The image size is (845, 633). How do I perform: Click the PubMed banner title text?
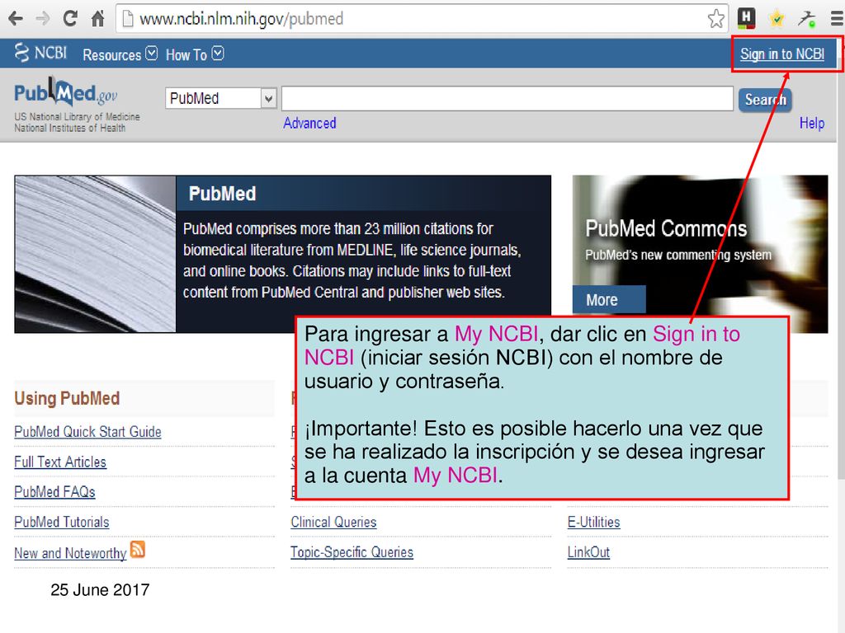point(222,194)
